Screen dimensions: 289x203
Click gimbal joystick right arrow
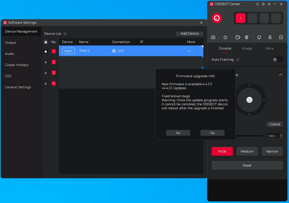coord(264,100)
